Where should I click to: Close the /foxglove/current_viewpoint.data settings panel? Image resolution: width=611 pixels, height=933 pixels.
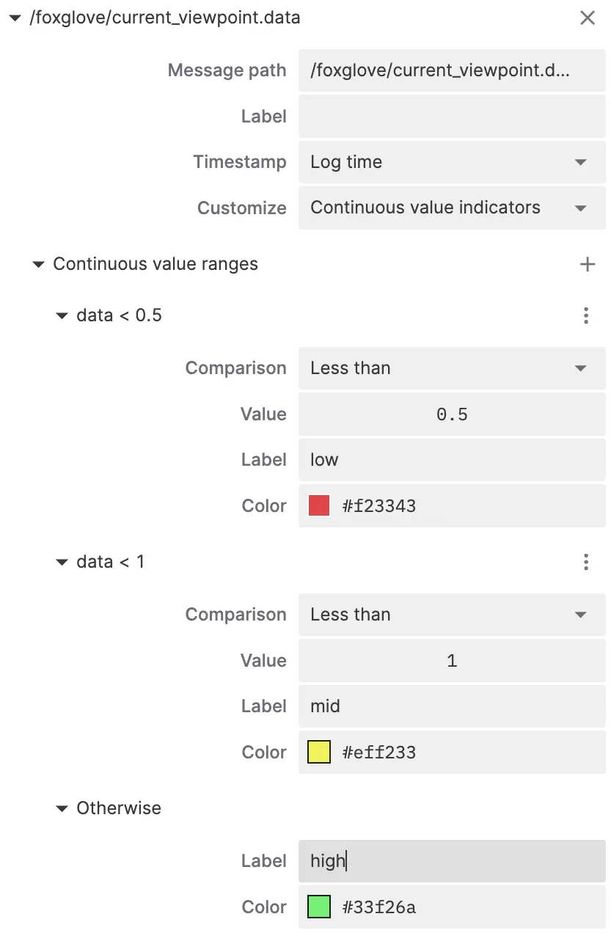pos(588,18)
